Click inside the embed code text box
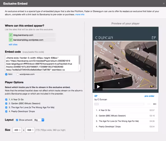This screenshot has height=141, width=166. (42, 64)
